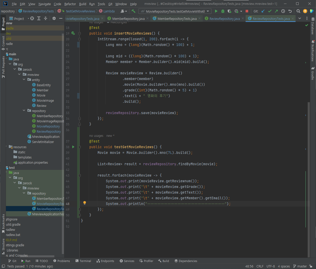This screenshot has width=316, height=269.
Task: Toggle the Bookmarks tool window
Action: (3, 224)
